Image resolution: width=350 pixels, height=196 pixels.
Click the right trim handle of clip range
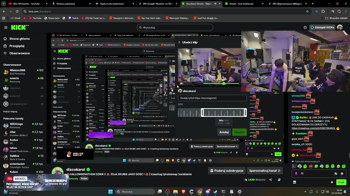tap(245, 112)
